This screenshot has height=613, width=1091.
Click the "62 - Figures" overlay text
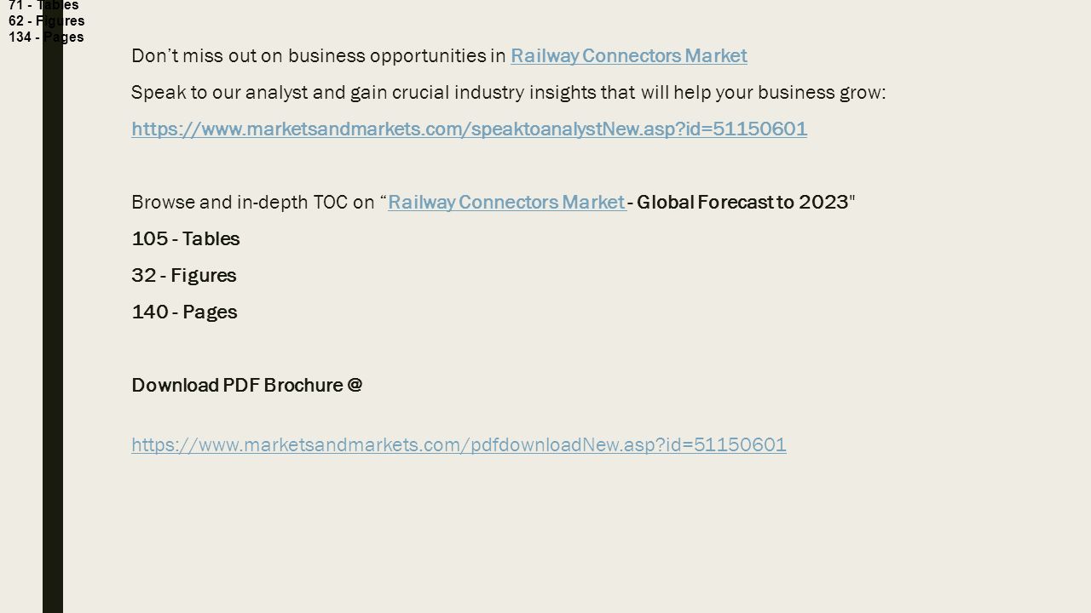pos(47,20)
